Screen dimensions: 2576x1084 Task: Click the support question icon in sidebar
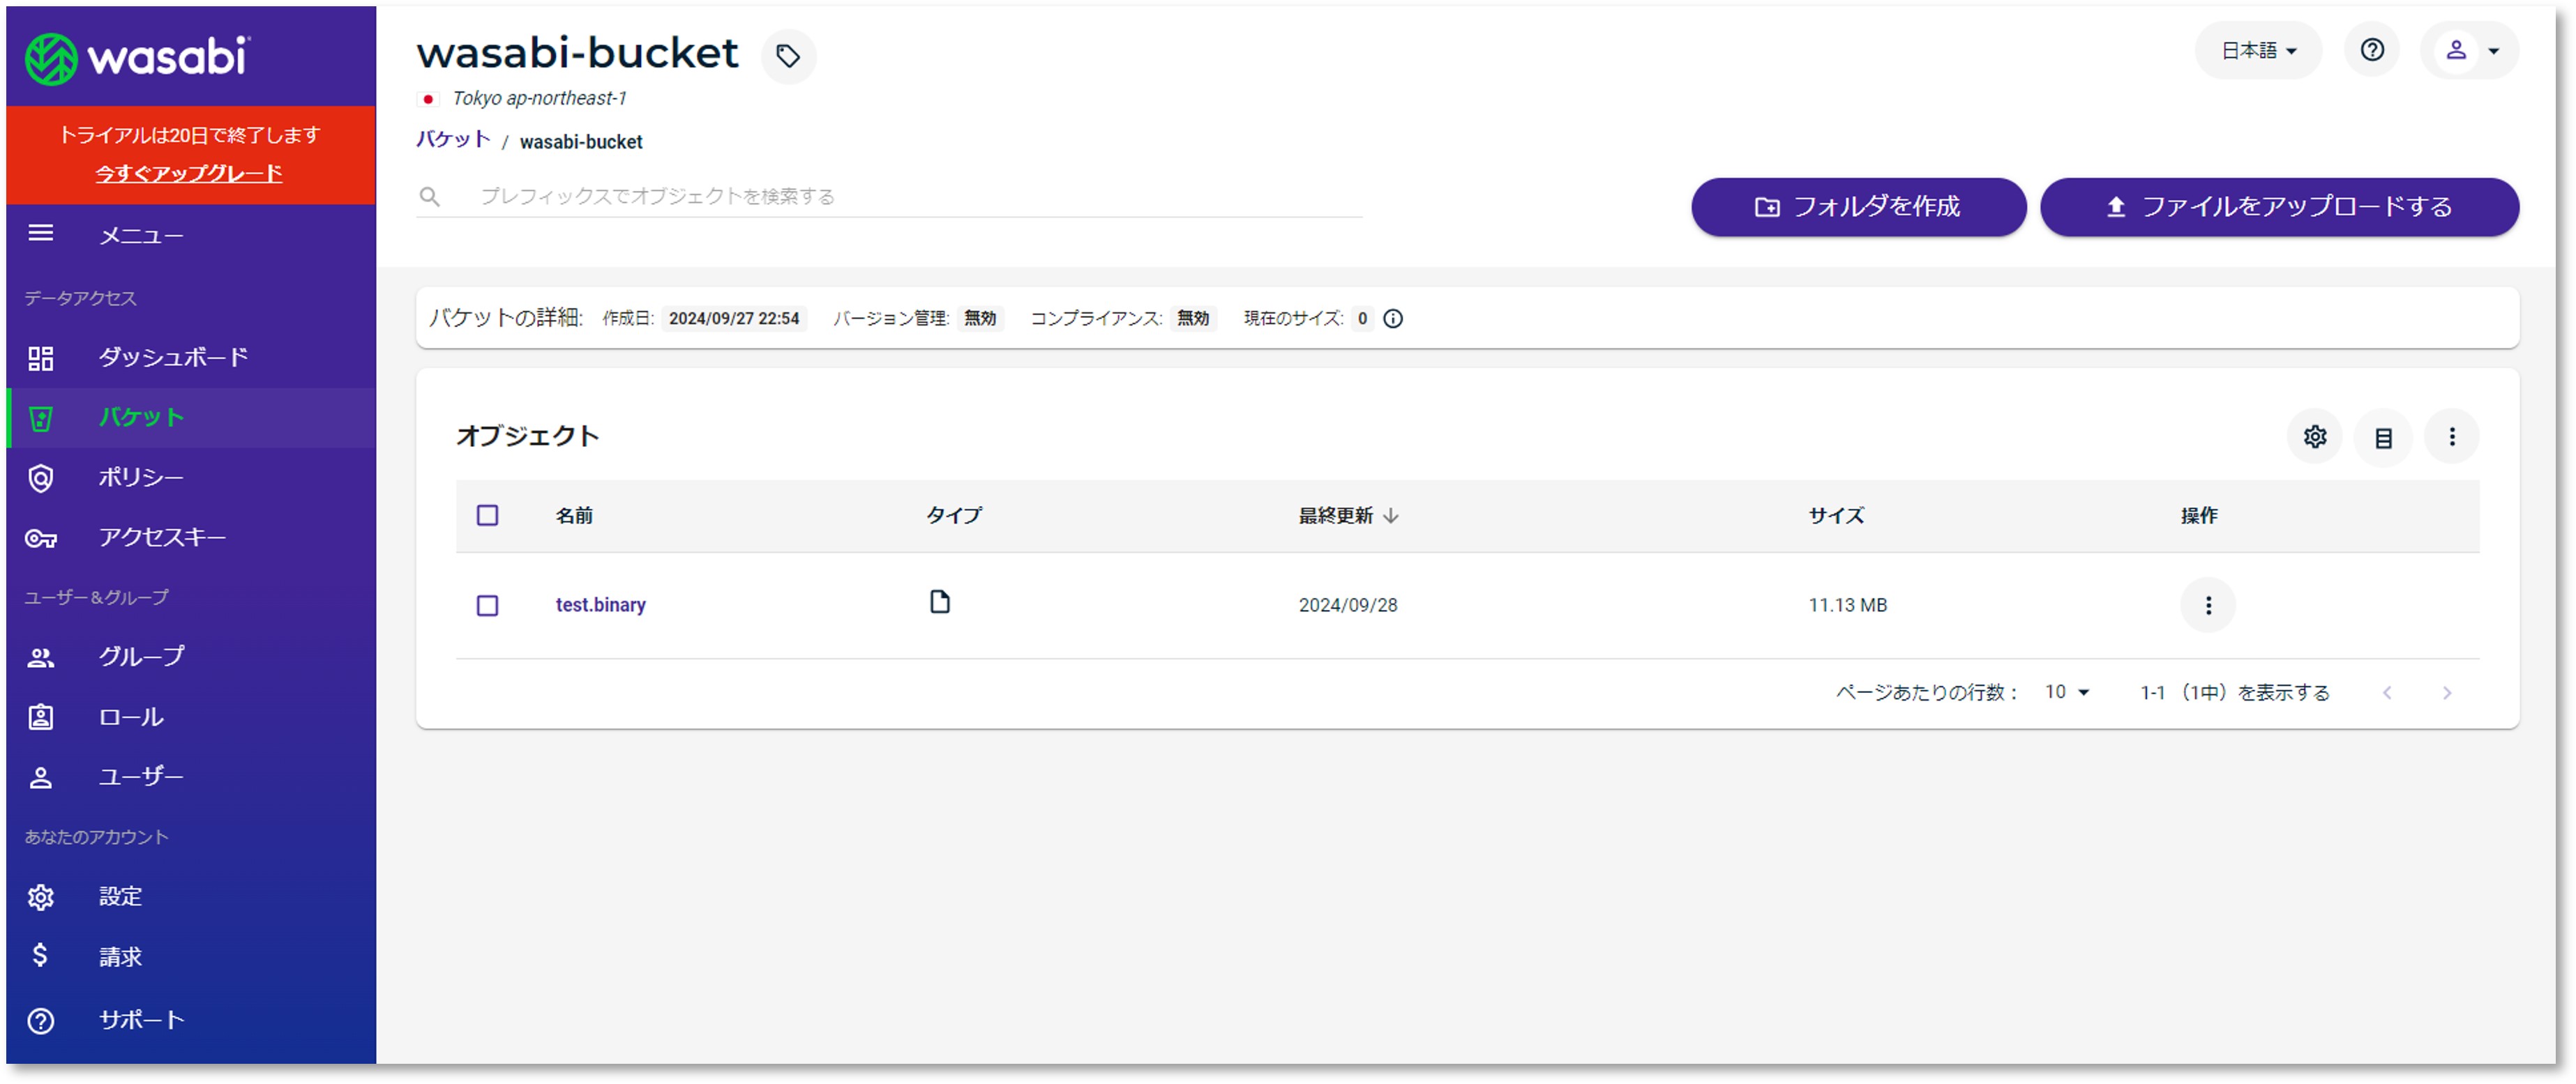click(x=41, y=1020)
